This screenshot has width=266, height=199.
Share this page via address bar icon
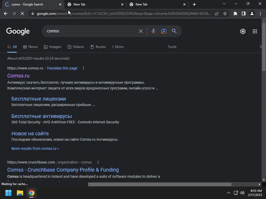pos(217,13)
